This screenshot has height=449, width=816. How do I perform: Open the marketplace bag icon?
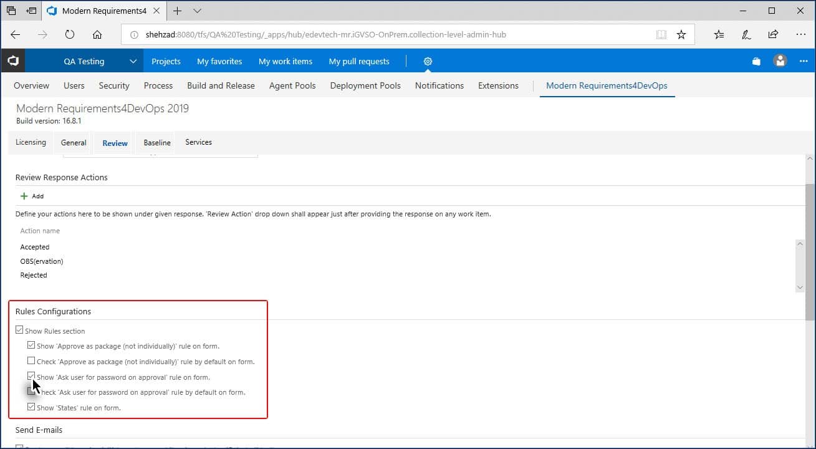(756, 61)
